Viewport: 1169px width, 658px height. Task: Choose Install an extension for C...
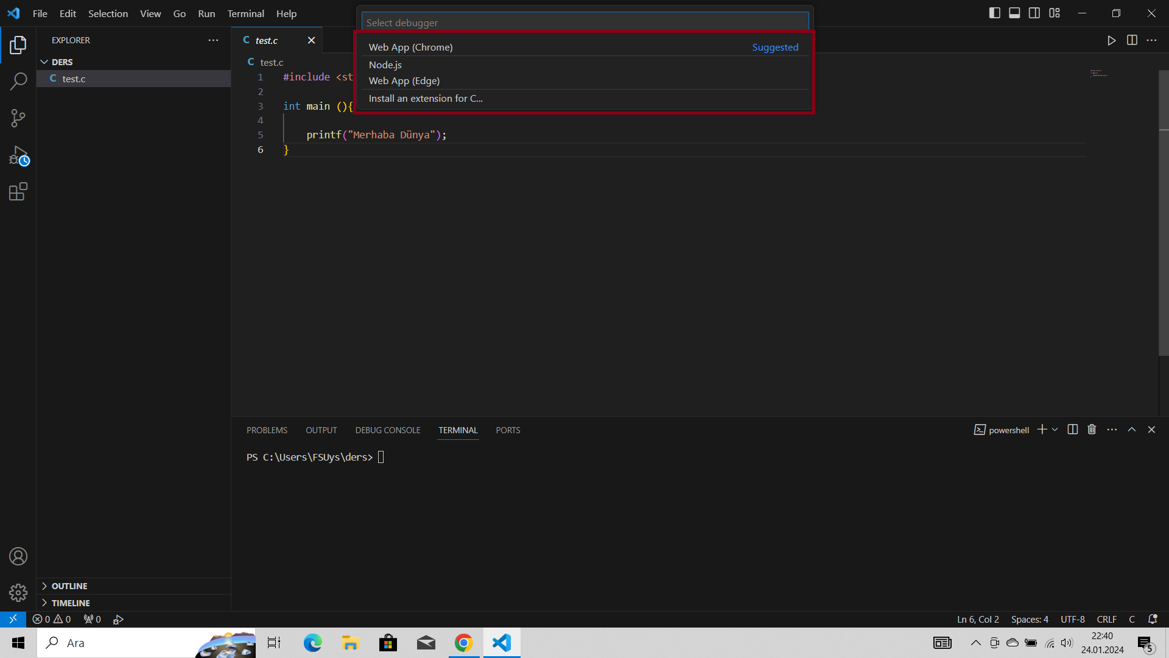[x=426, y=98]
